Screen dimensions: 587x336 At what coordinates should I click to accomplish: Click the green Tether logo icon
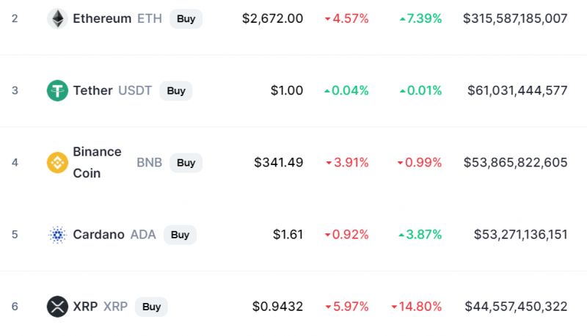click(x=57, y=90)
